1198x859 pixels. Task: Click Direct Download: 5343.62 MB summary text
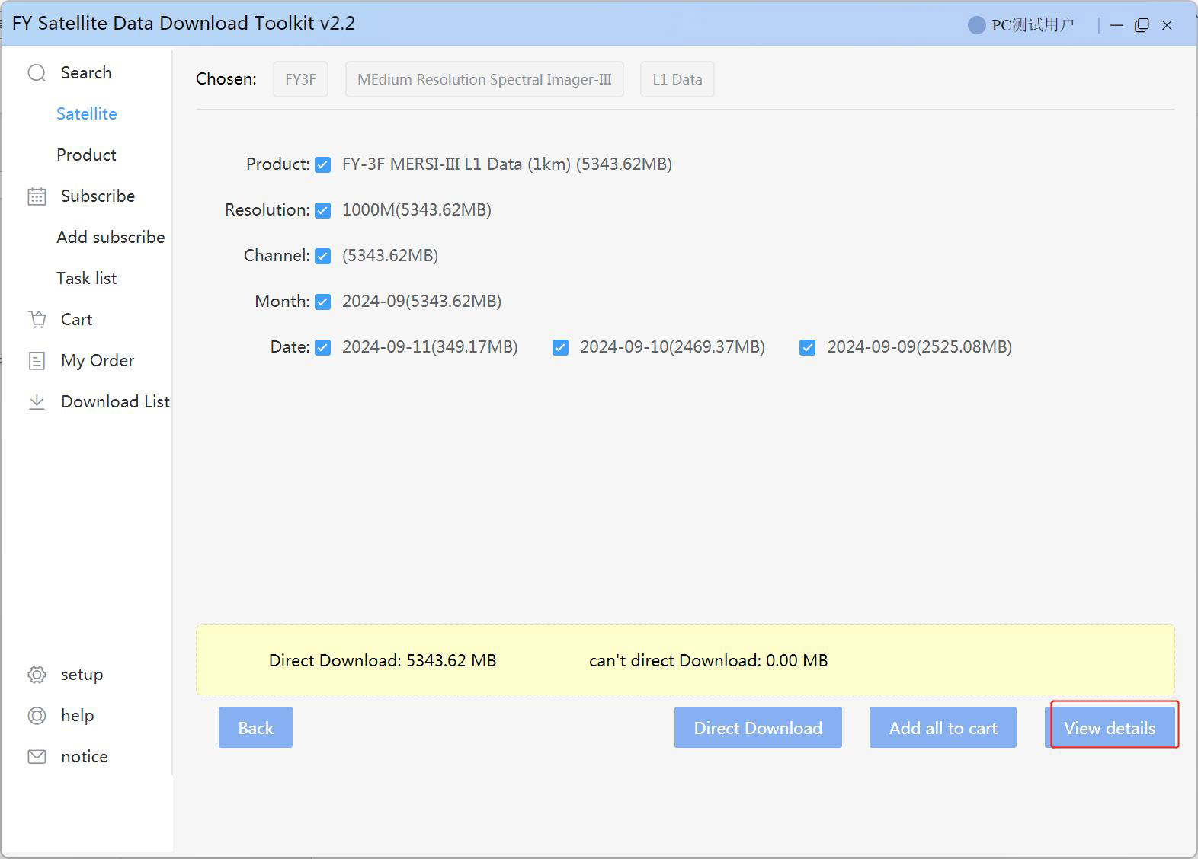[383, 660]
